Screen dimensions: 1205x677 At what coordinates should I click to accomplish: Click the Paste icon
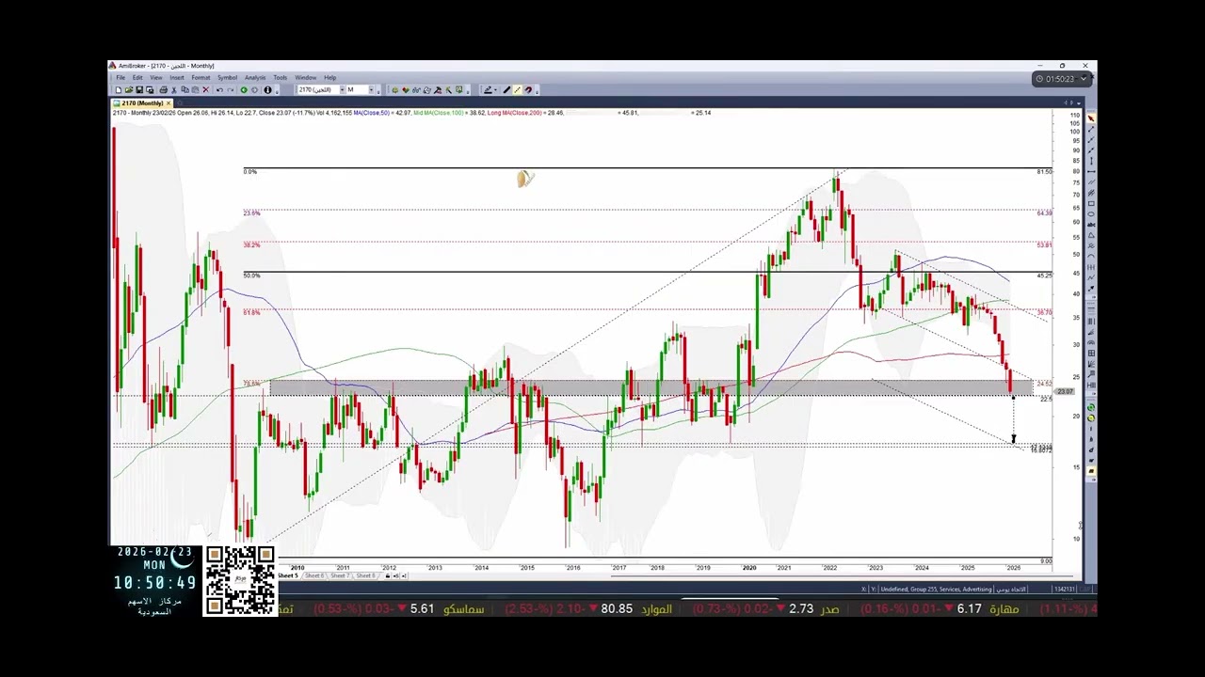pos(195,89)
